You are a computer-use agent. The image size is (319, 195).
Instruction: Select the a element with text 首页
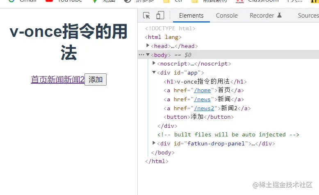204,90
